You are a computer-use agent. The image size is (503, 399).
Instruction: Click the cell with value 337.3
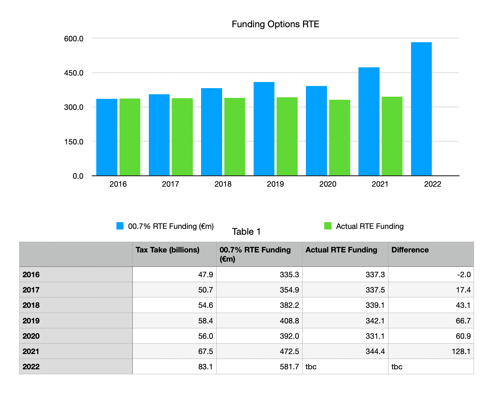coord(345,274)
